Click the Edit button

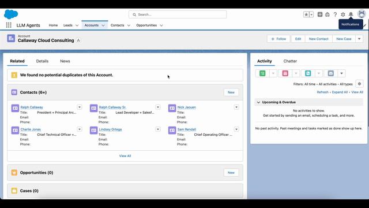298,39
